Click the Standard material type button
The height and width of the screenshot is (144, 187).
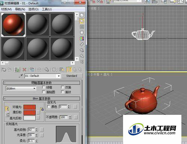click(72, 76)
